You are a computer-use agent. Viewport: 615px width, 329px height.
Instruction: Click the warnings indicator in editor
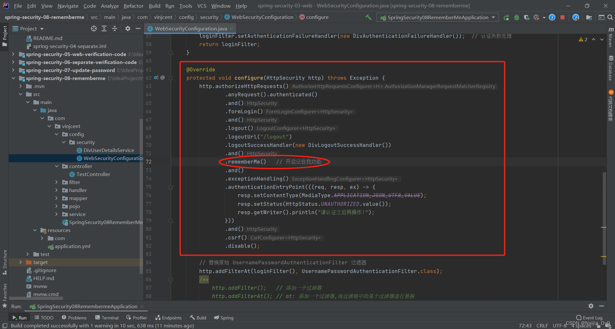583,39
